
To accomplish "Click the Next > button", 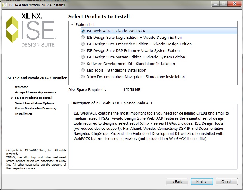I will point(202,181).
